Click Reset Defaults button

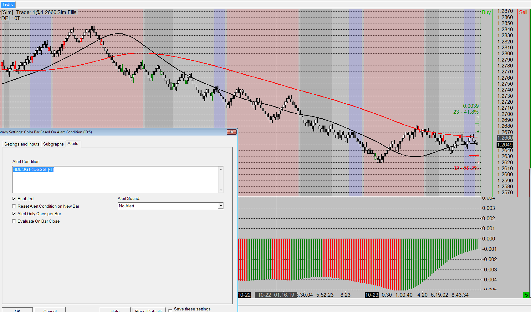coord(149,310)
